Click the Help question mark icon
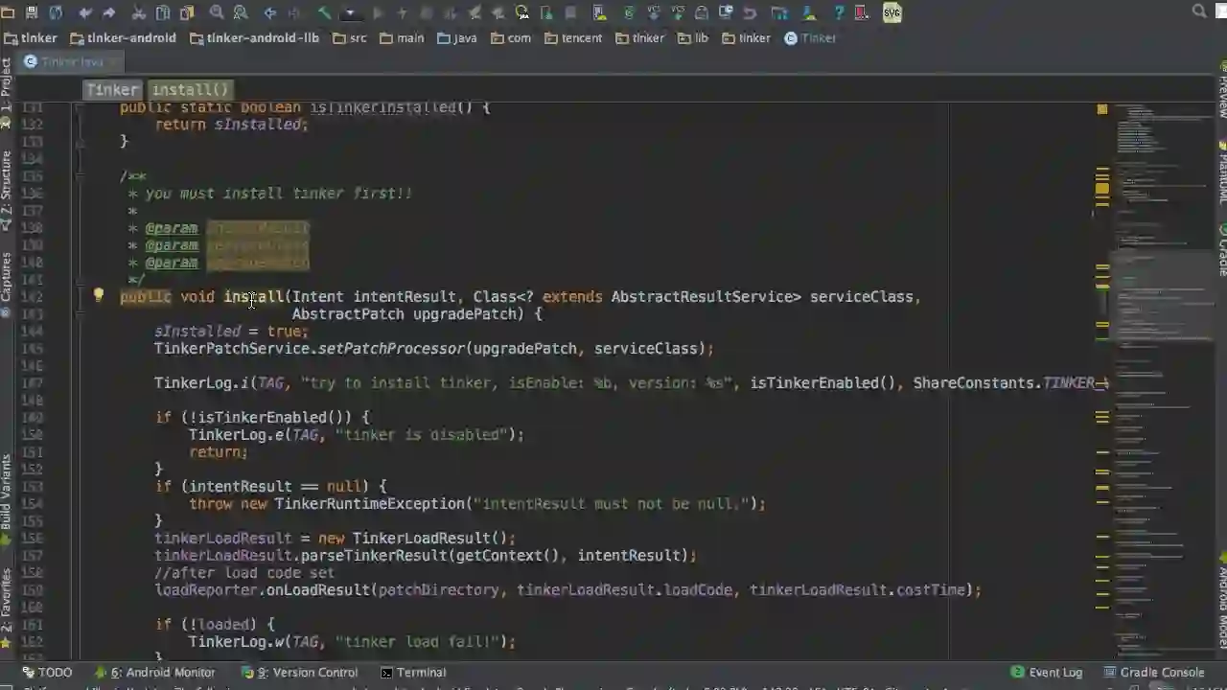 839,12
